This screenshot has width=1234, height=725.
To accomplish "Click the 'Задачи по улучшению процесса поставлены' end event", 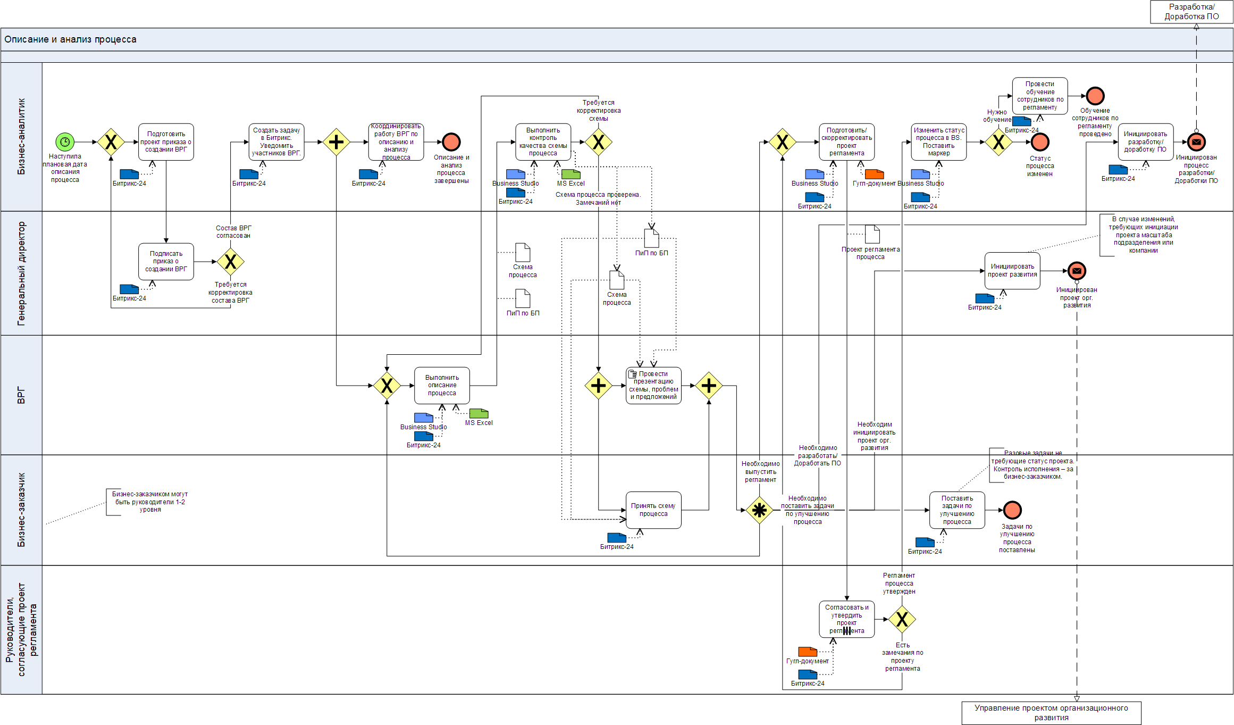I will point(1012,510).
